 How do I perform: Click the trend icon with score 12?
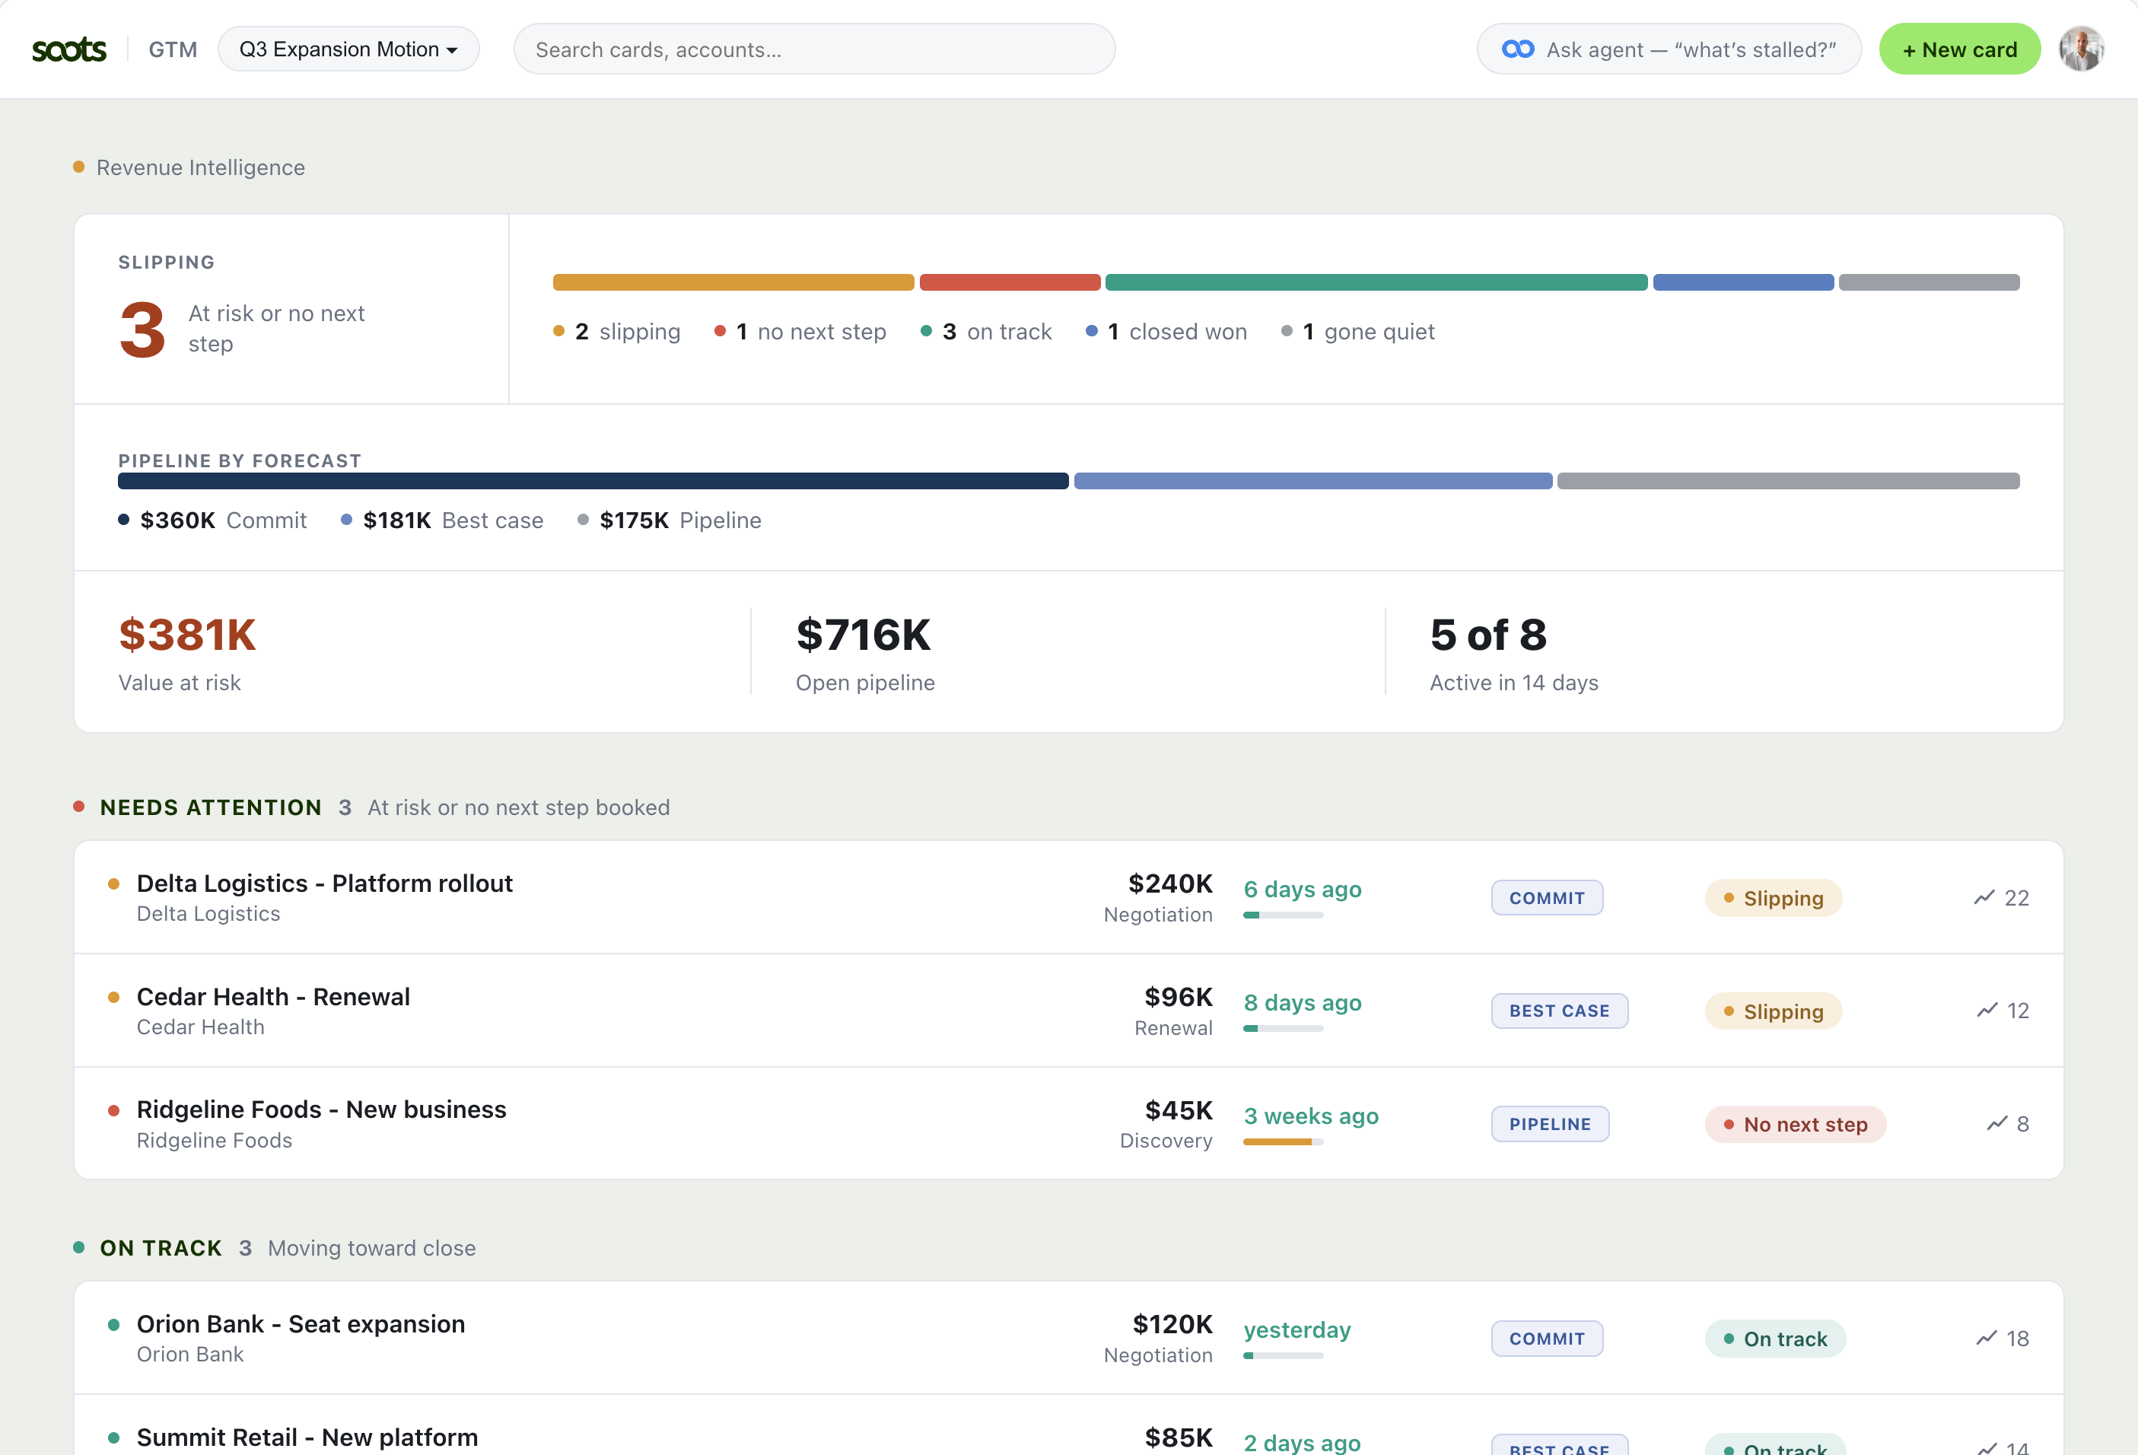(x=1987, y=1011)
